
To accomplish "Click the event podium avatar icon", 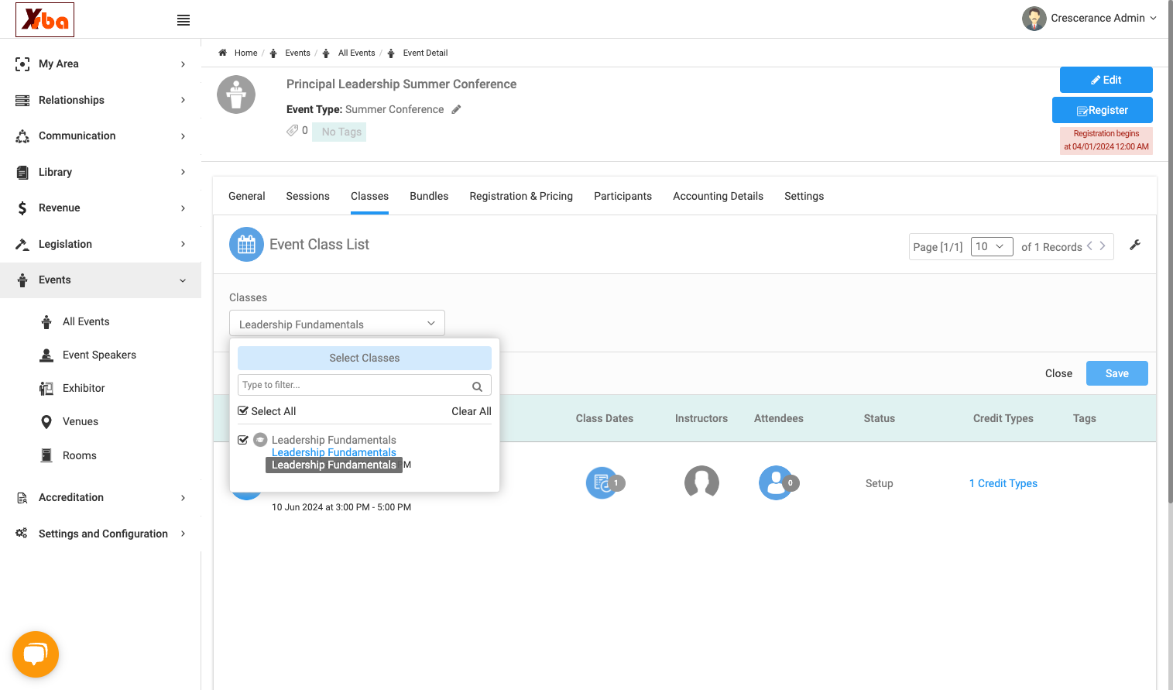I will (236, 94).
